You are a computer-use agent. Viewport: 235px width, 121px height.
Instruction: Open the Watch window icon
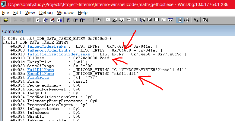click(x=115, y=20)
